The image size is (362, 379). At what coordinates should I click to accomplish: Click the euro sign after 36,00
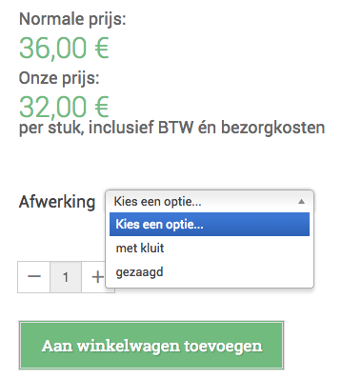click(x=102, y=49)
